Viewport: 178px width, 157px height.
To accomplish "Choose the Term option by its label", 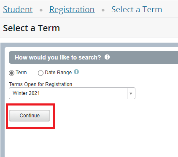I will (x=21, y=73).
